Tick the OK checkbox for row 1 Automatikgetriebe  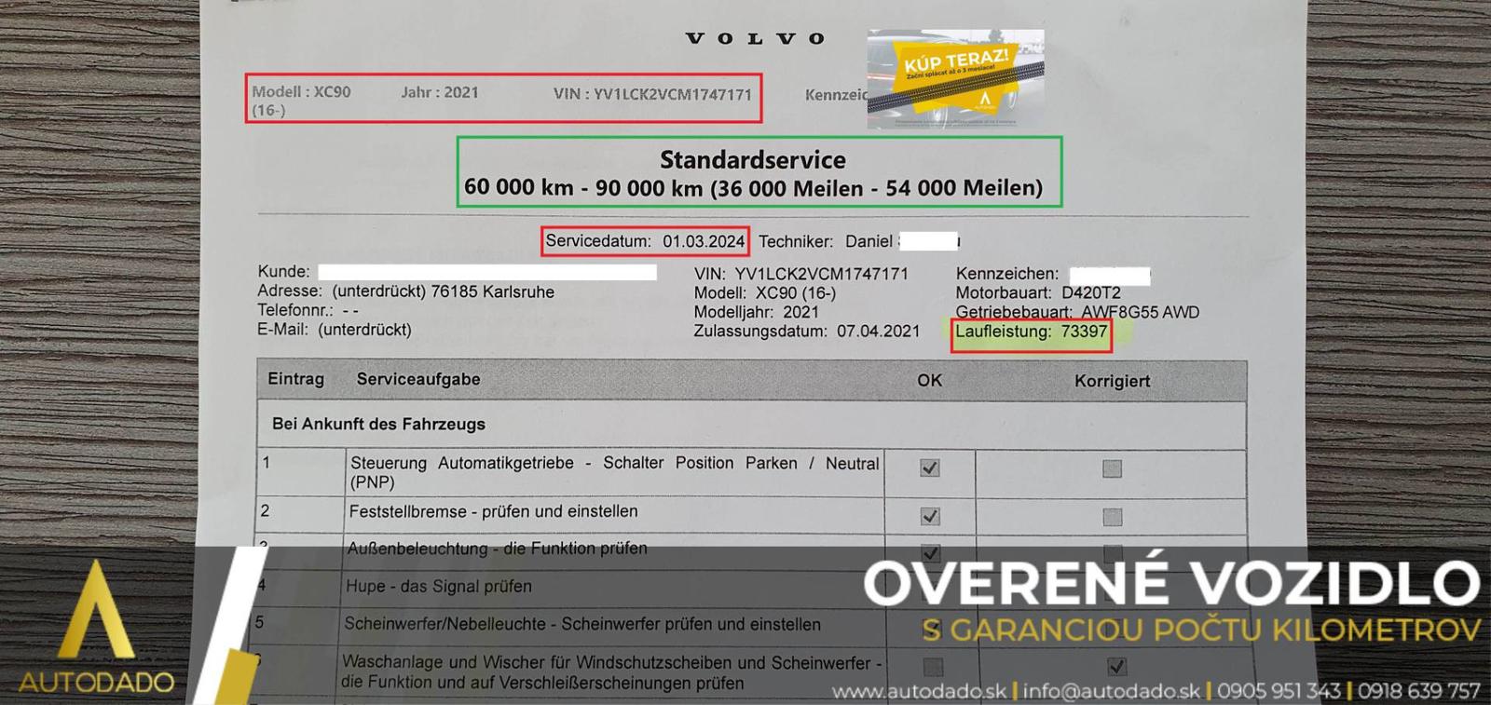coord(929,468)
